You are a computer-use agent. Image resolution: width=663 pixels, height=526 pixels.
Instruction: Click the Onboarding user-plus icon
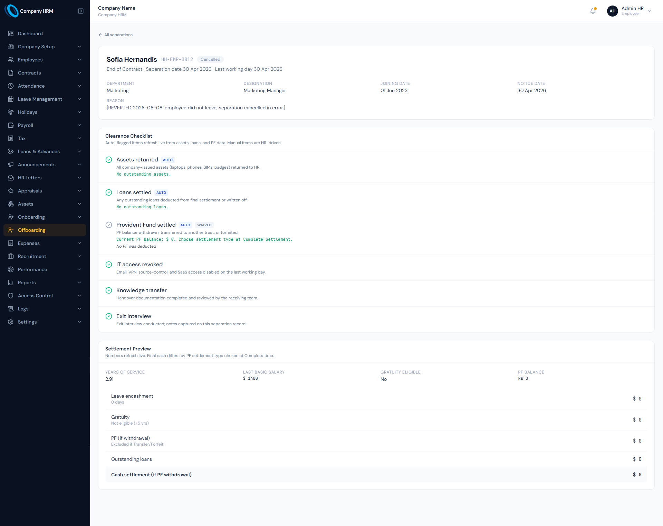click(11, 217)
